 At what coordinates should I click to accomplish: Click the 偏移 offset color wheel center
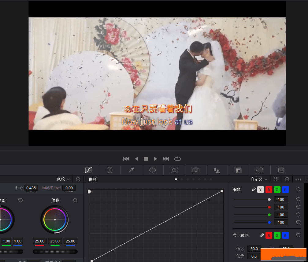55,220
